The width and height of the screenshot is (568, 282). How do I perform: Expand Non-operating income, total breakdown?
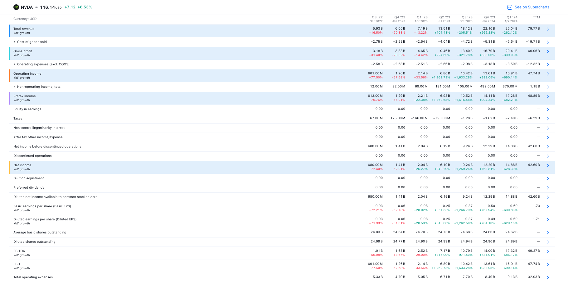point(14,87)
